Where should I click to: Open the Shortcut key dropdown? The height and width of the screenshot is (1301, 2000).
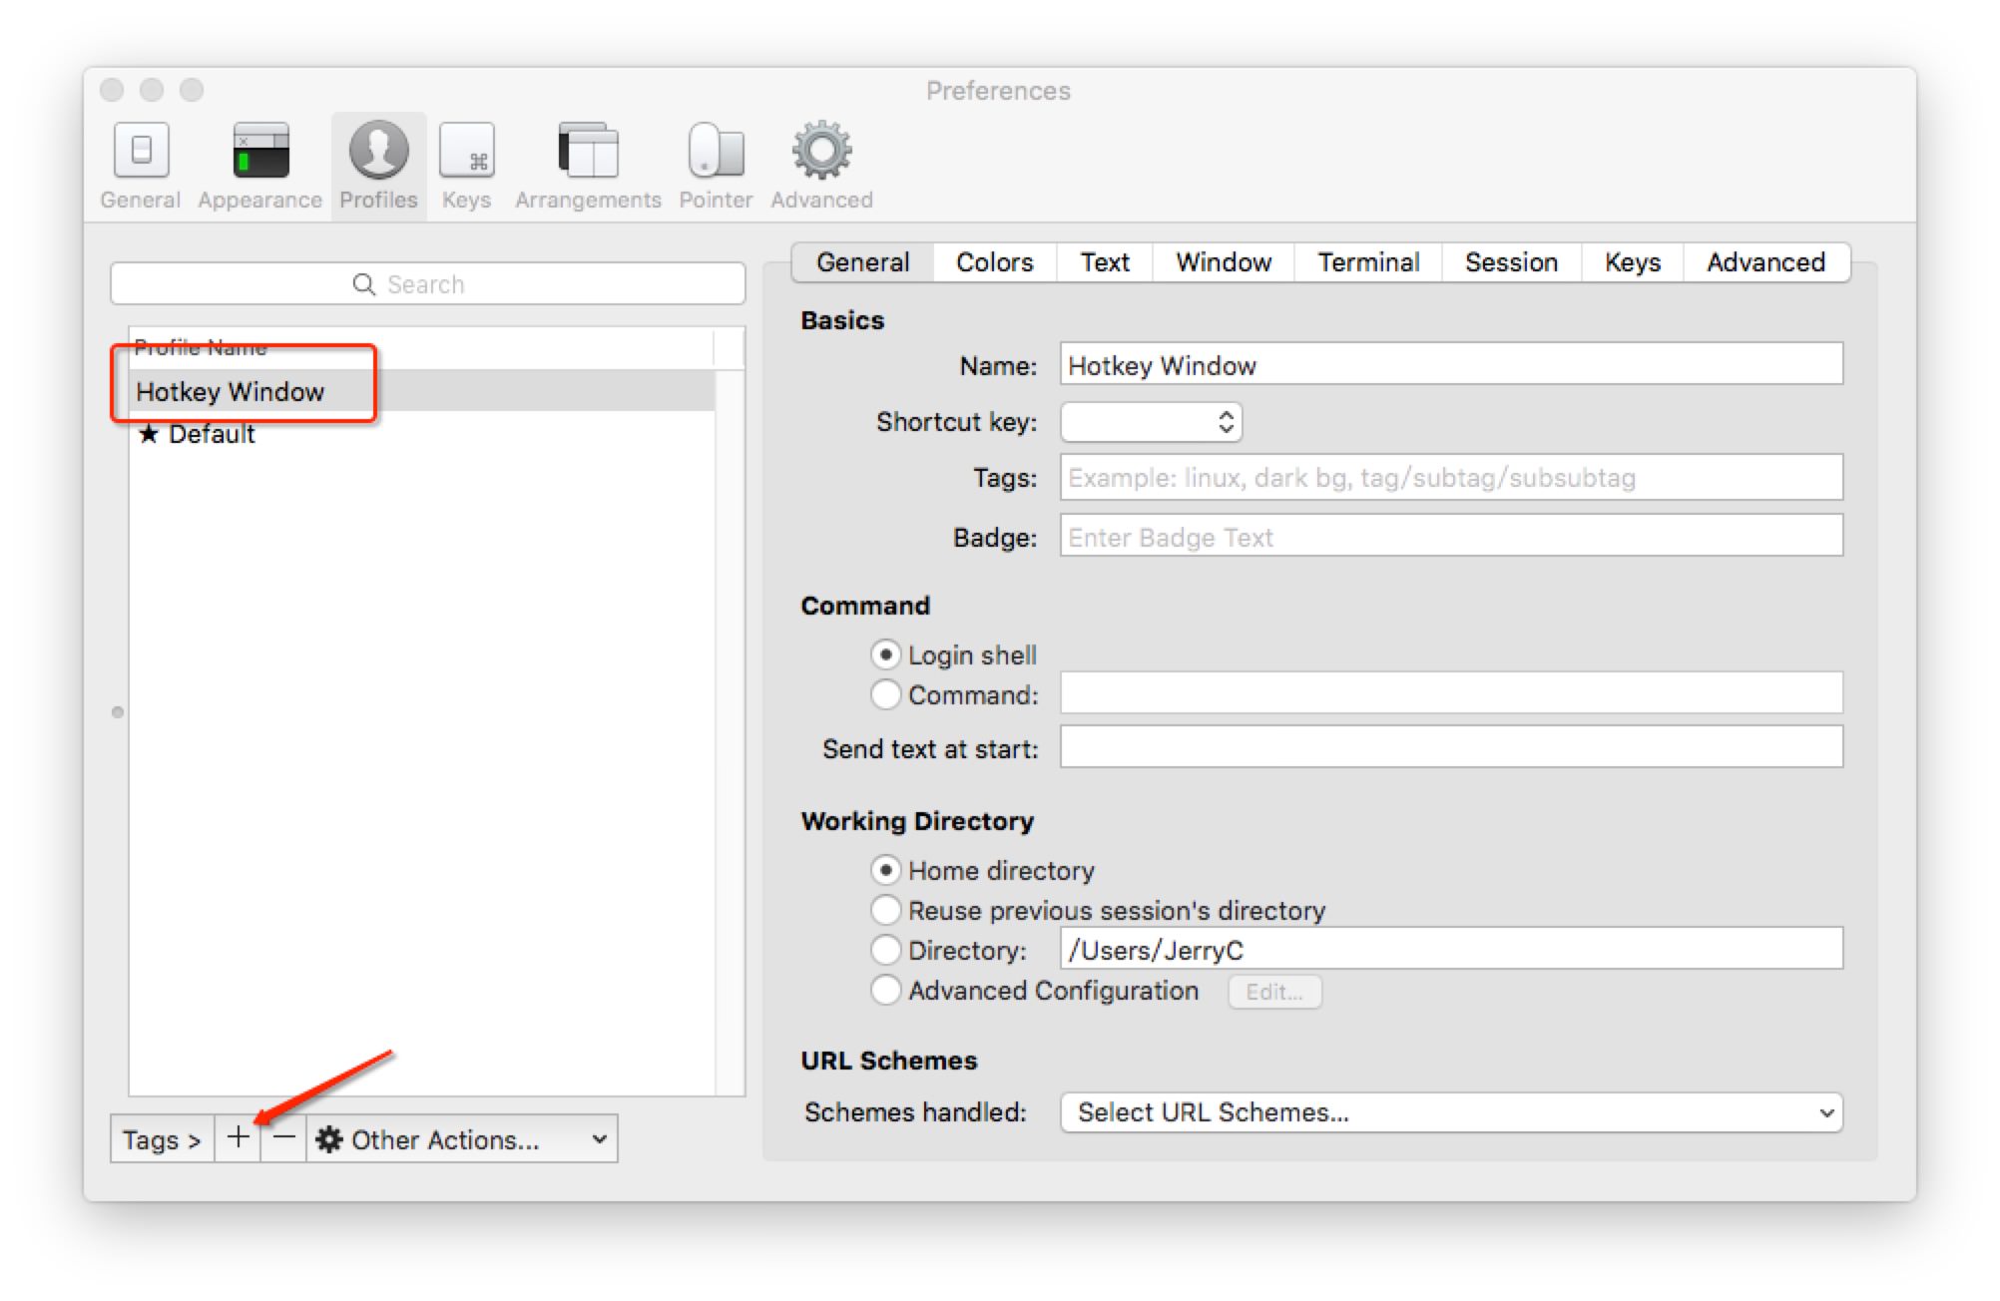[1151, 422]
